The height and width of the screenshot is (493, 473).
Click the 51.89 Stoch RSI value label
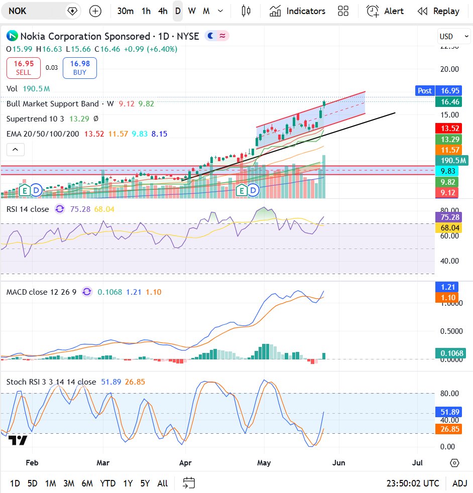448,412
